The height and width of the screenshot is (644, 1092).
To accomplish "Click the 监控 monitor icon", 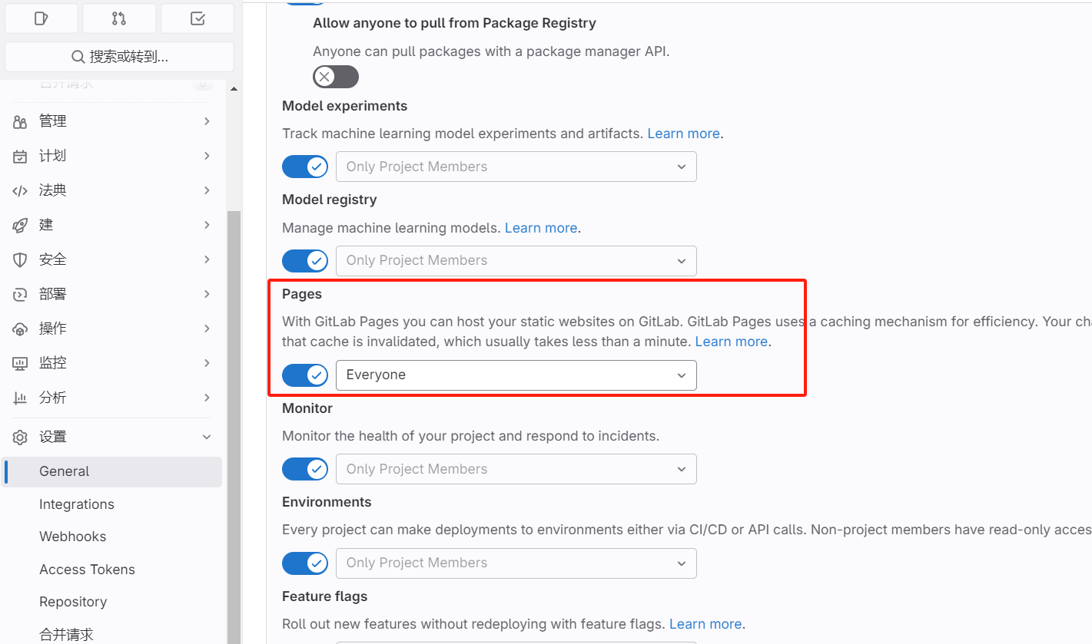I will 20,363.
